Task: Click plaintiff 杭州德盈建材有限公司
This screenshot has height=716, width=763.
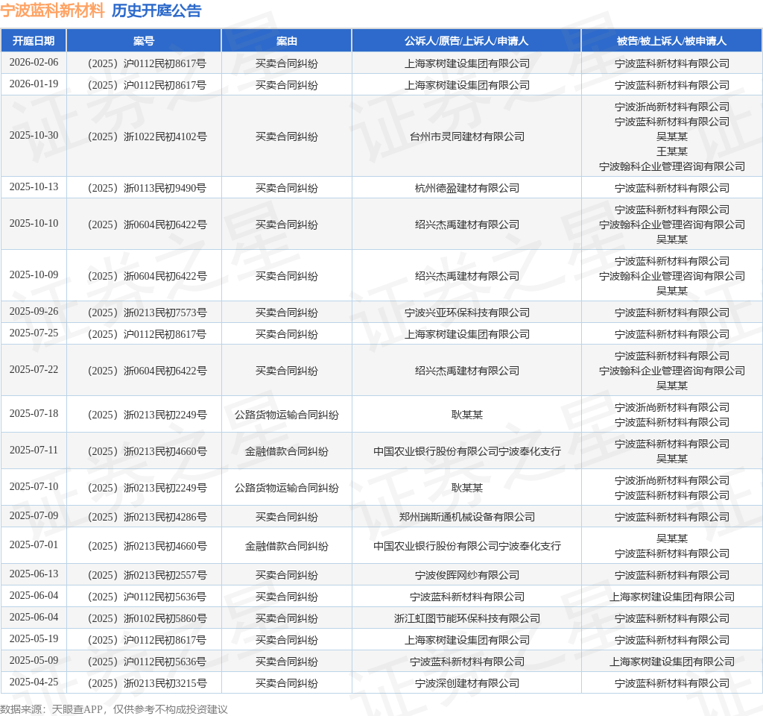Action: (467, 188)
